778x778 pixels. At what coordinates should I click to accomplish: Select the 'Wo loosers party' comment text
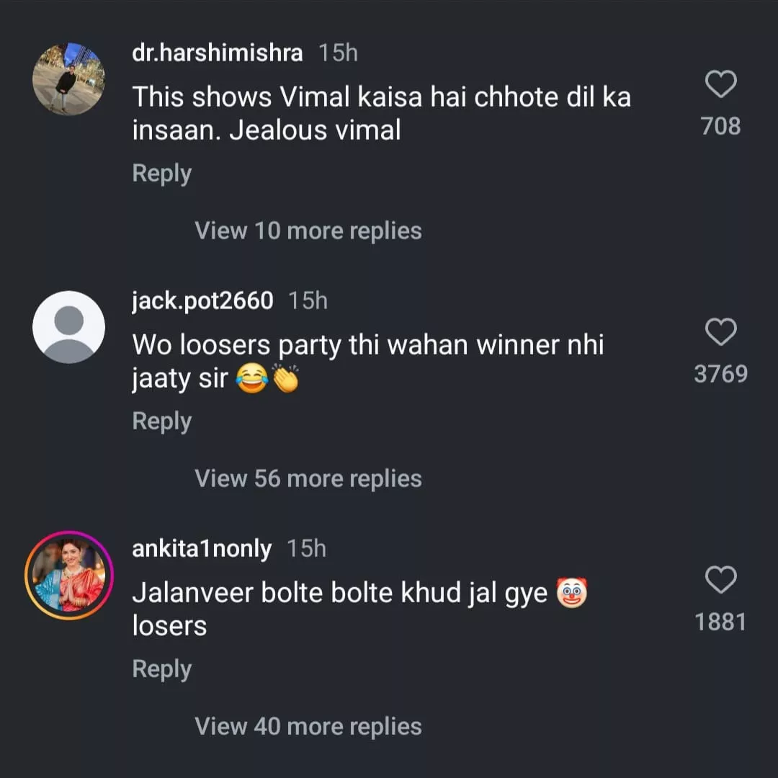(368, 361)
